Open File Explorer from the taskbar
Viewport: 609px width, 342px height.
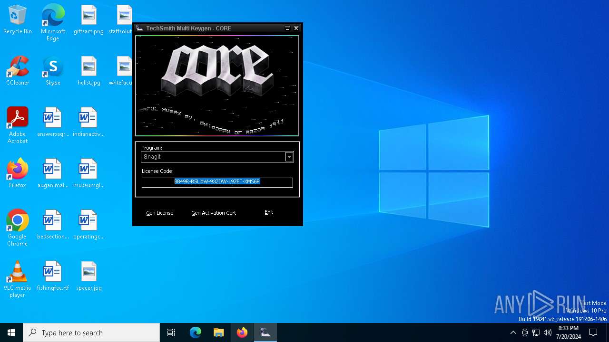pyautogui.click(x=219, y=332)
